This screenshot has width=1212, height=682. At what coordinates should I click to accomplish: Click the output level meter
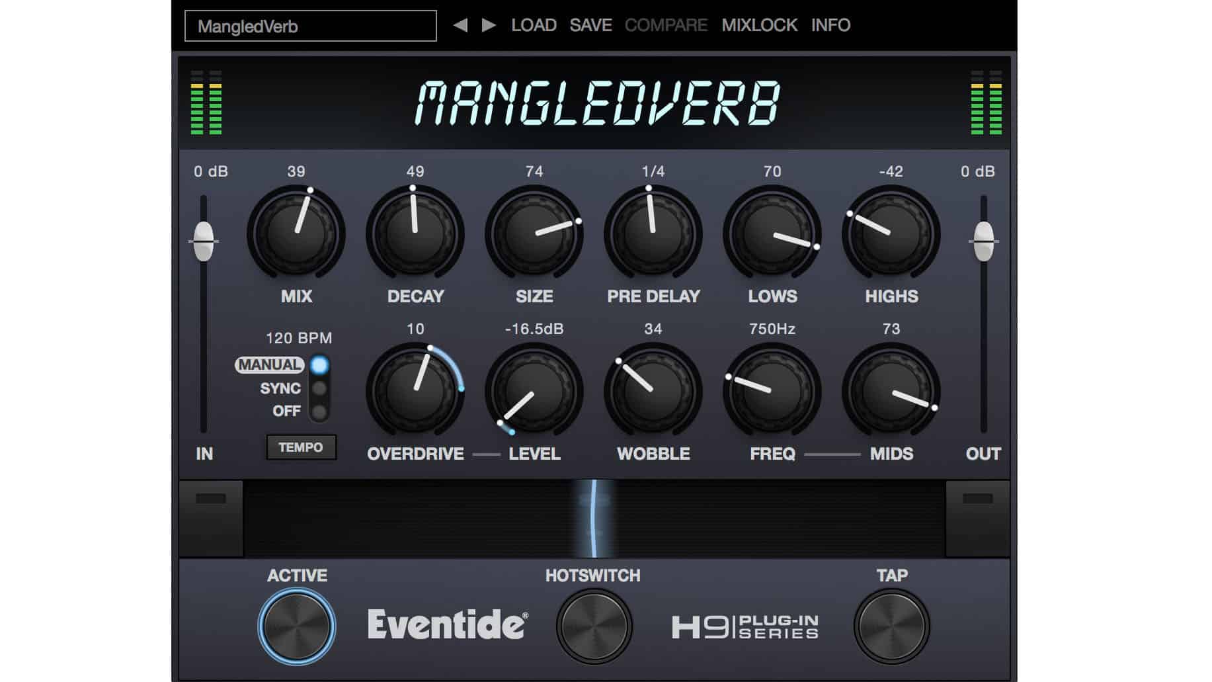point(987,103)
